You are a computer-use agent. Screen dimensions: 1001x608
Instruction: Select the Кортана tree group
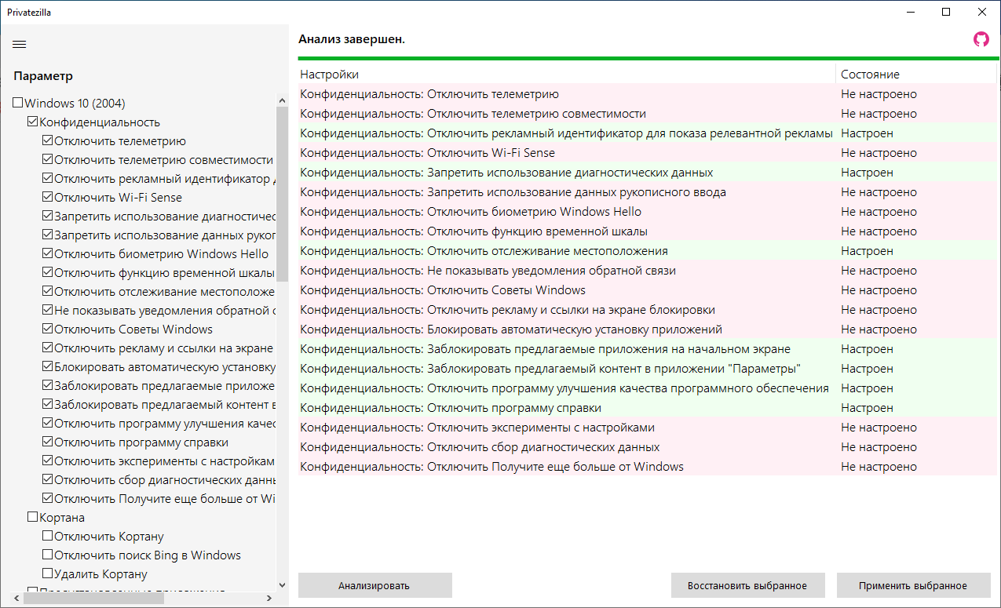coord(62,518)
